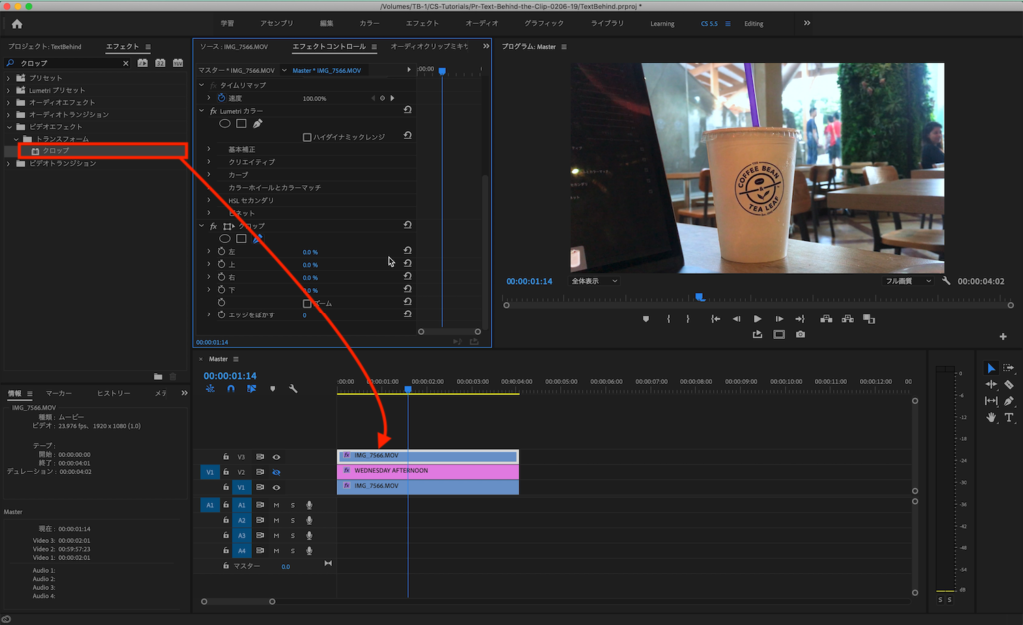
Task: Check the ハイダイナミックレンジ checkbox
Action: point(307,137)
